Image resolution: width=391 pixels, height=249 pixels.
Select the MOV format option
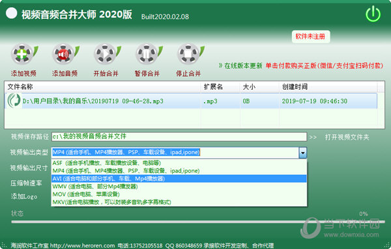tap(179, 194)
